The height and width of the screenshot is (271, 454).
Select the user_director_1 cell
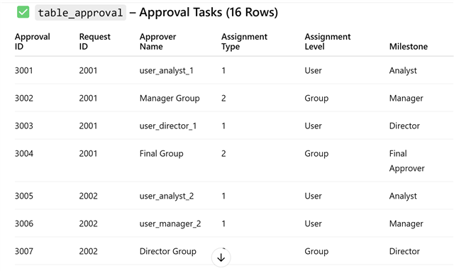(168, 126)
